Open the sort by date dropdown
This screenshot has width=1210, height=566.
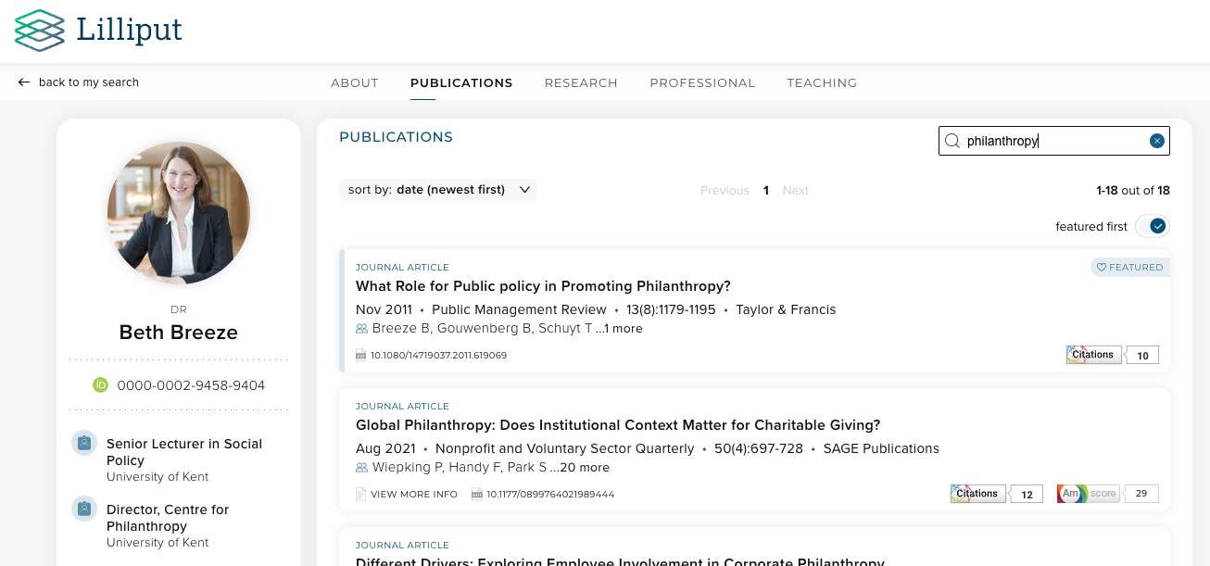[438, 190]
